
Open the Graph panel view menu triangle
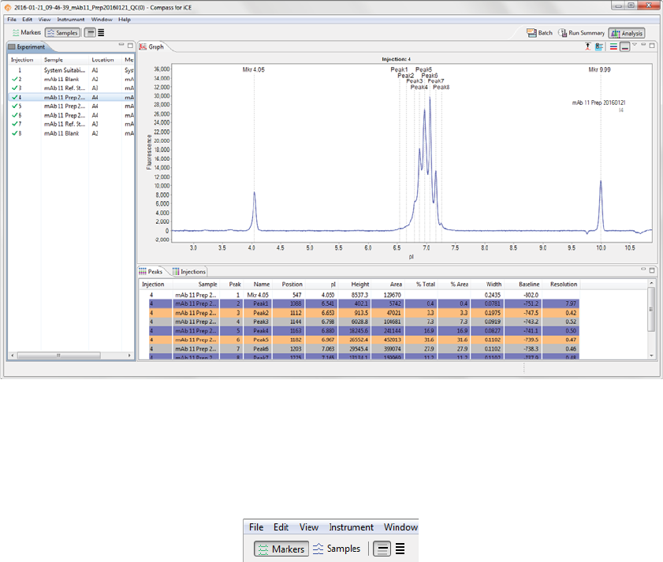pos(635,46)
